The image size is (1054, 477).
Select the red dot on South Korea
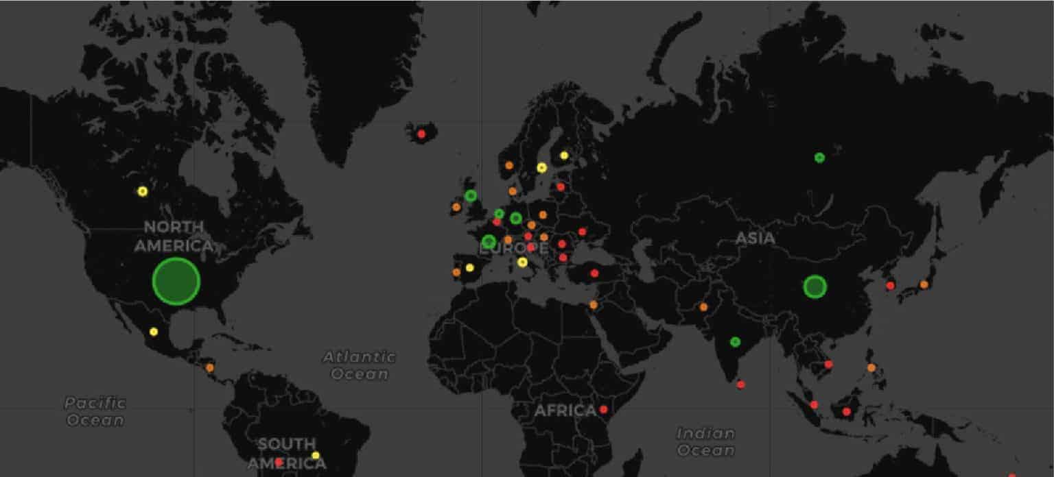coord(890,285)
